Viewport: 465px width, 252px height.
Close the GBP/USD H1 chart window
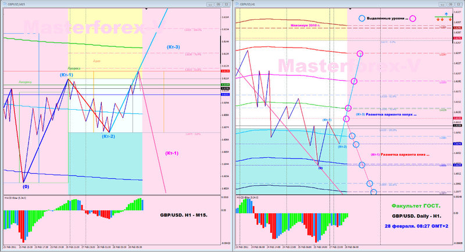click(459, 4)
